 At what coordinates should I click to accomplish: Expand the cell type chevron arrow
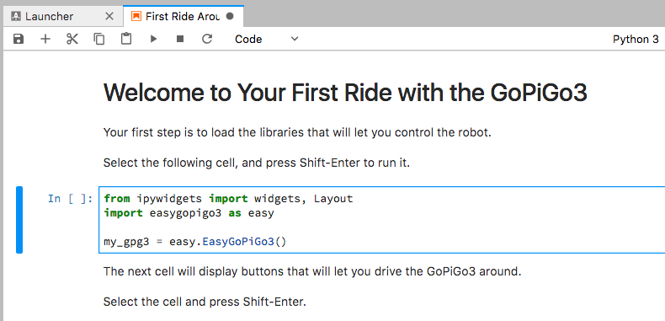[295, 39]
